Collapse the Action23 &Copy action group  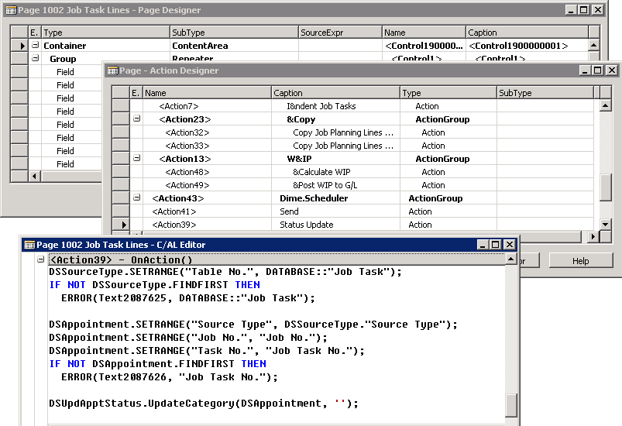[136, 119]
